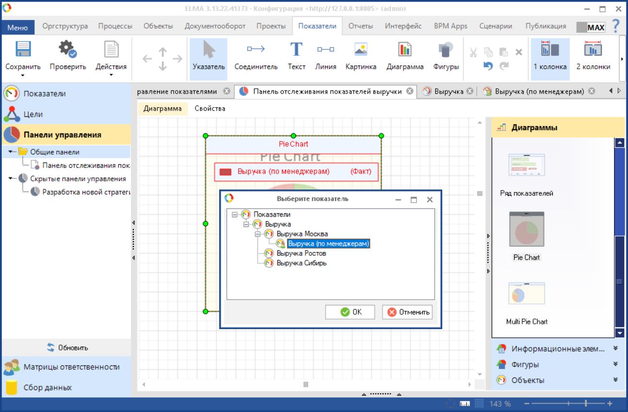Switch layout to 2 колонки

tap(593, 58)
